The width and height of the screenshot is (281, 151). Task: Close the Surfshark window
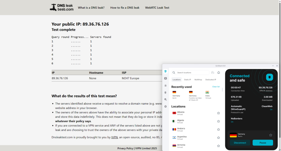[x=277, y=66]
